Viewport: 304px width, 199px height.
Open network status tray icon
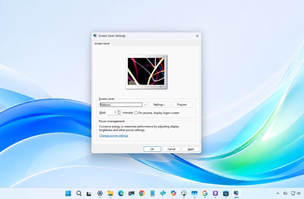pyautogui.click(x=293, y=193)
